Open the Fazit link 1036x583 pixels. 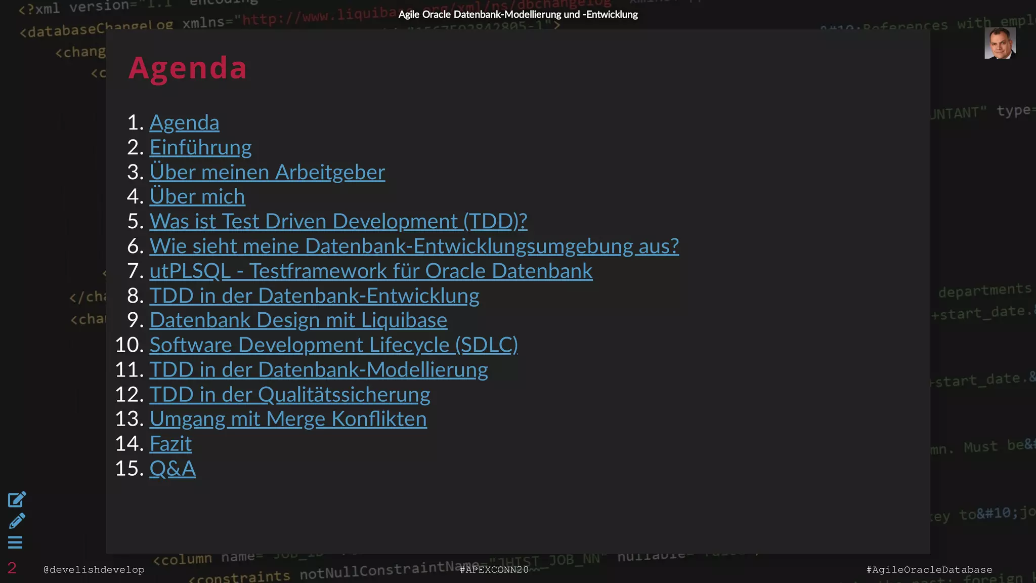click(x=170, y=444)
